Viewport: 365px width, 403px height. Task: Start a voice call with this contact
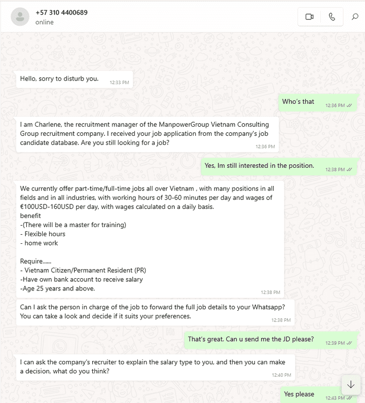pos(332,17)
